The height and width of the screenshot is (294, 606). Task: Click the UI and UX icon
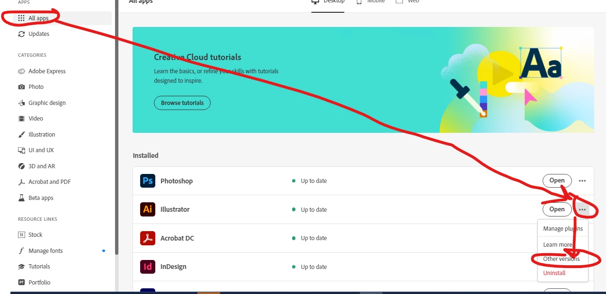coord(21,150)
